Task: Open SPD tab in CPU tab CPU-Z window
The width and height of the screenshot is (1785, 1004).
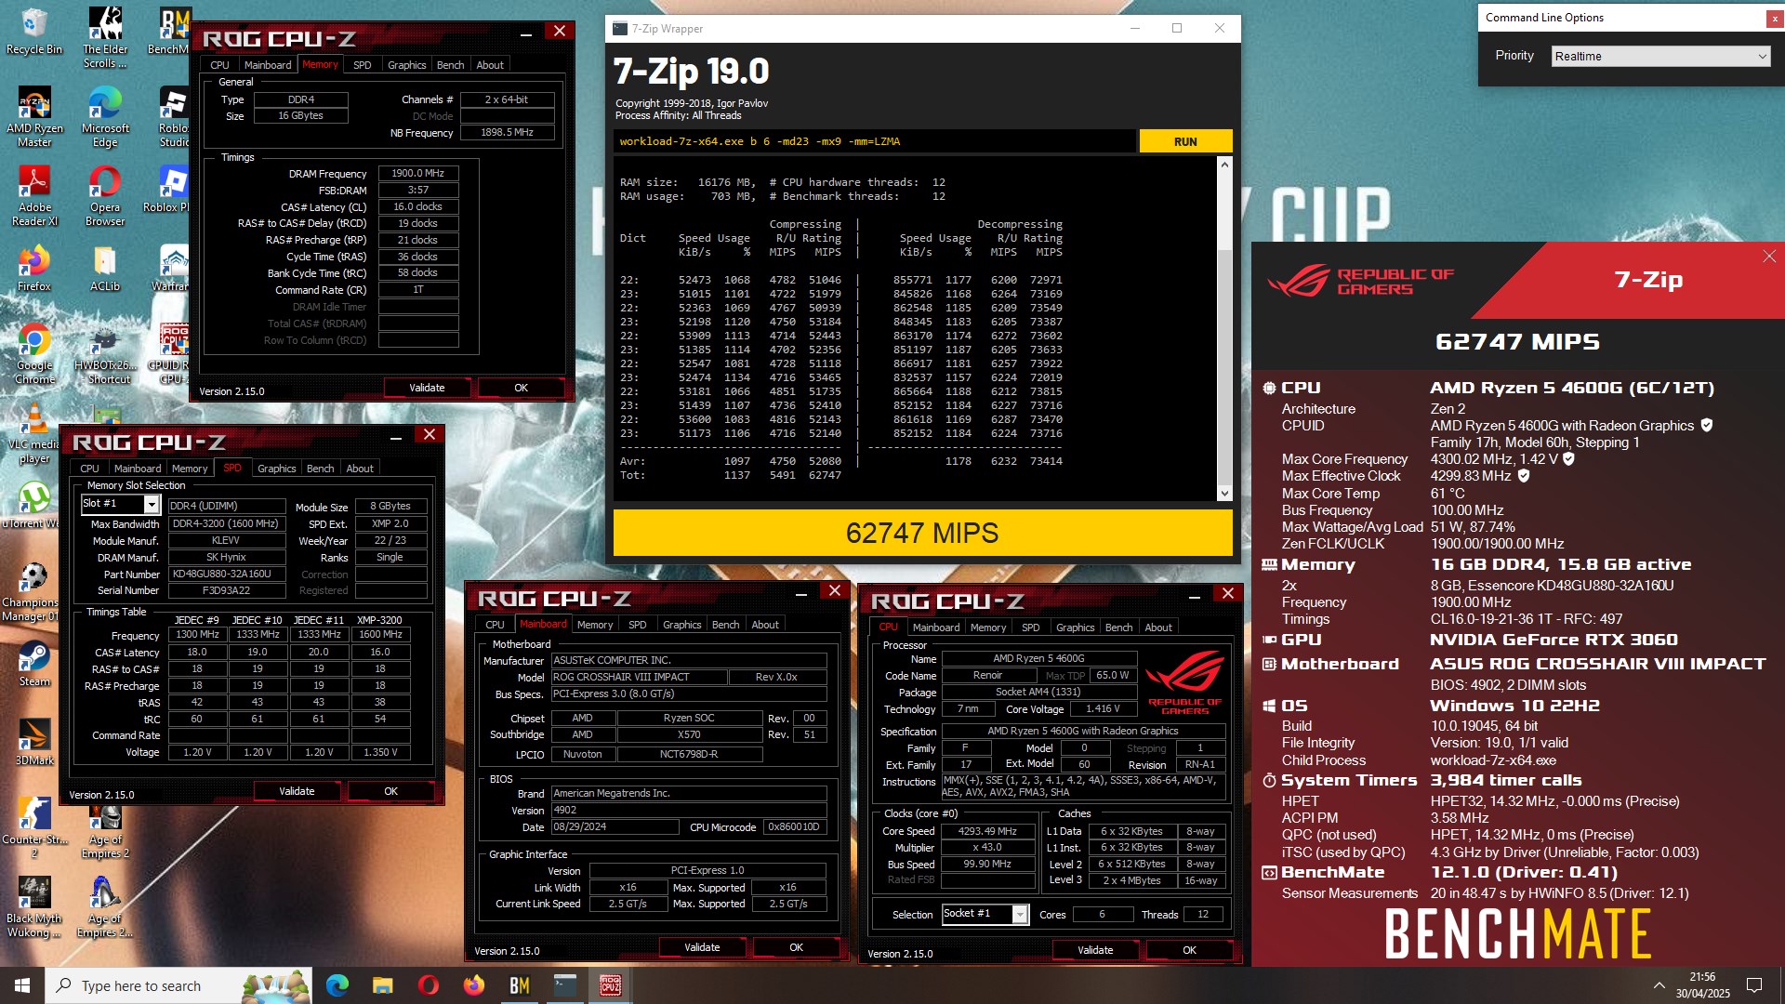Action: tap(1030, 627)
